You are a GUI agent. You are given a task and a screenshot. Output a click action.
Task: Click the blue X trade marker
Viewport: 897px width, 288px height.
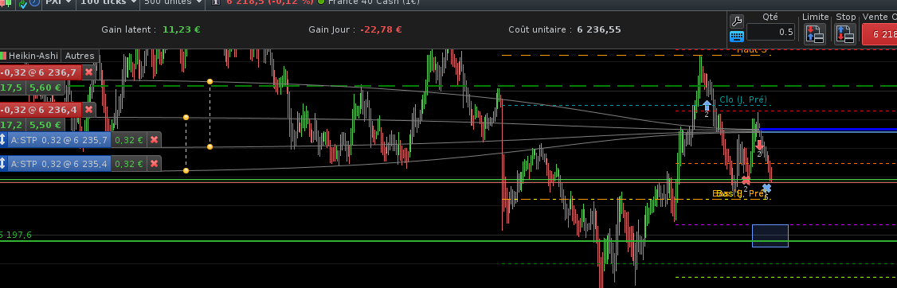766,188
